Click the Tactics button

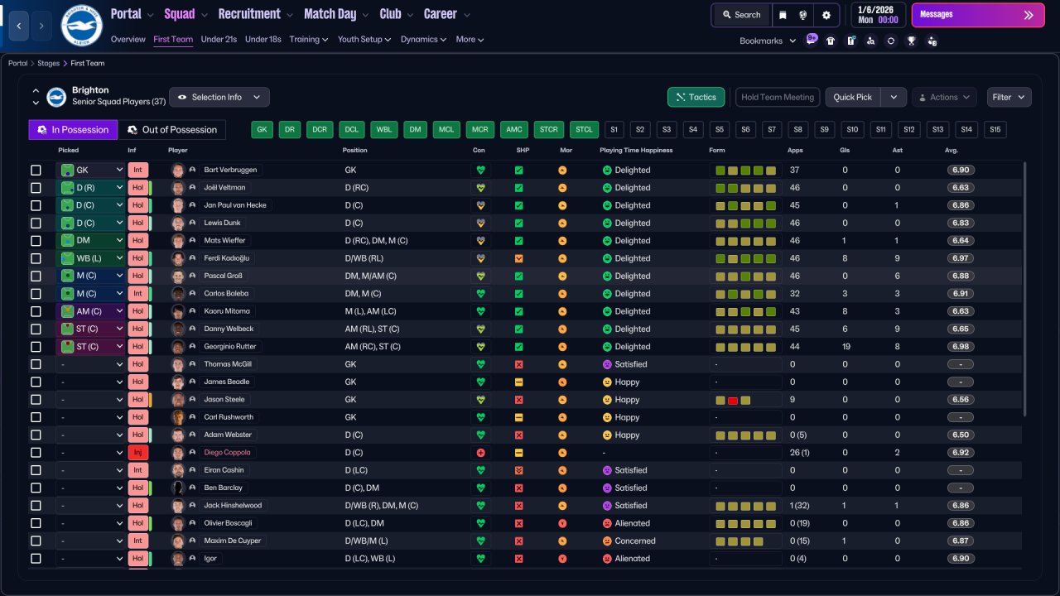pos(696,97)
